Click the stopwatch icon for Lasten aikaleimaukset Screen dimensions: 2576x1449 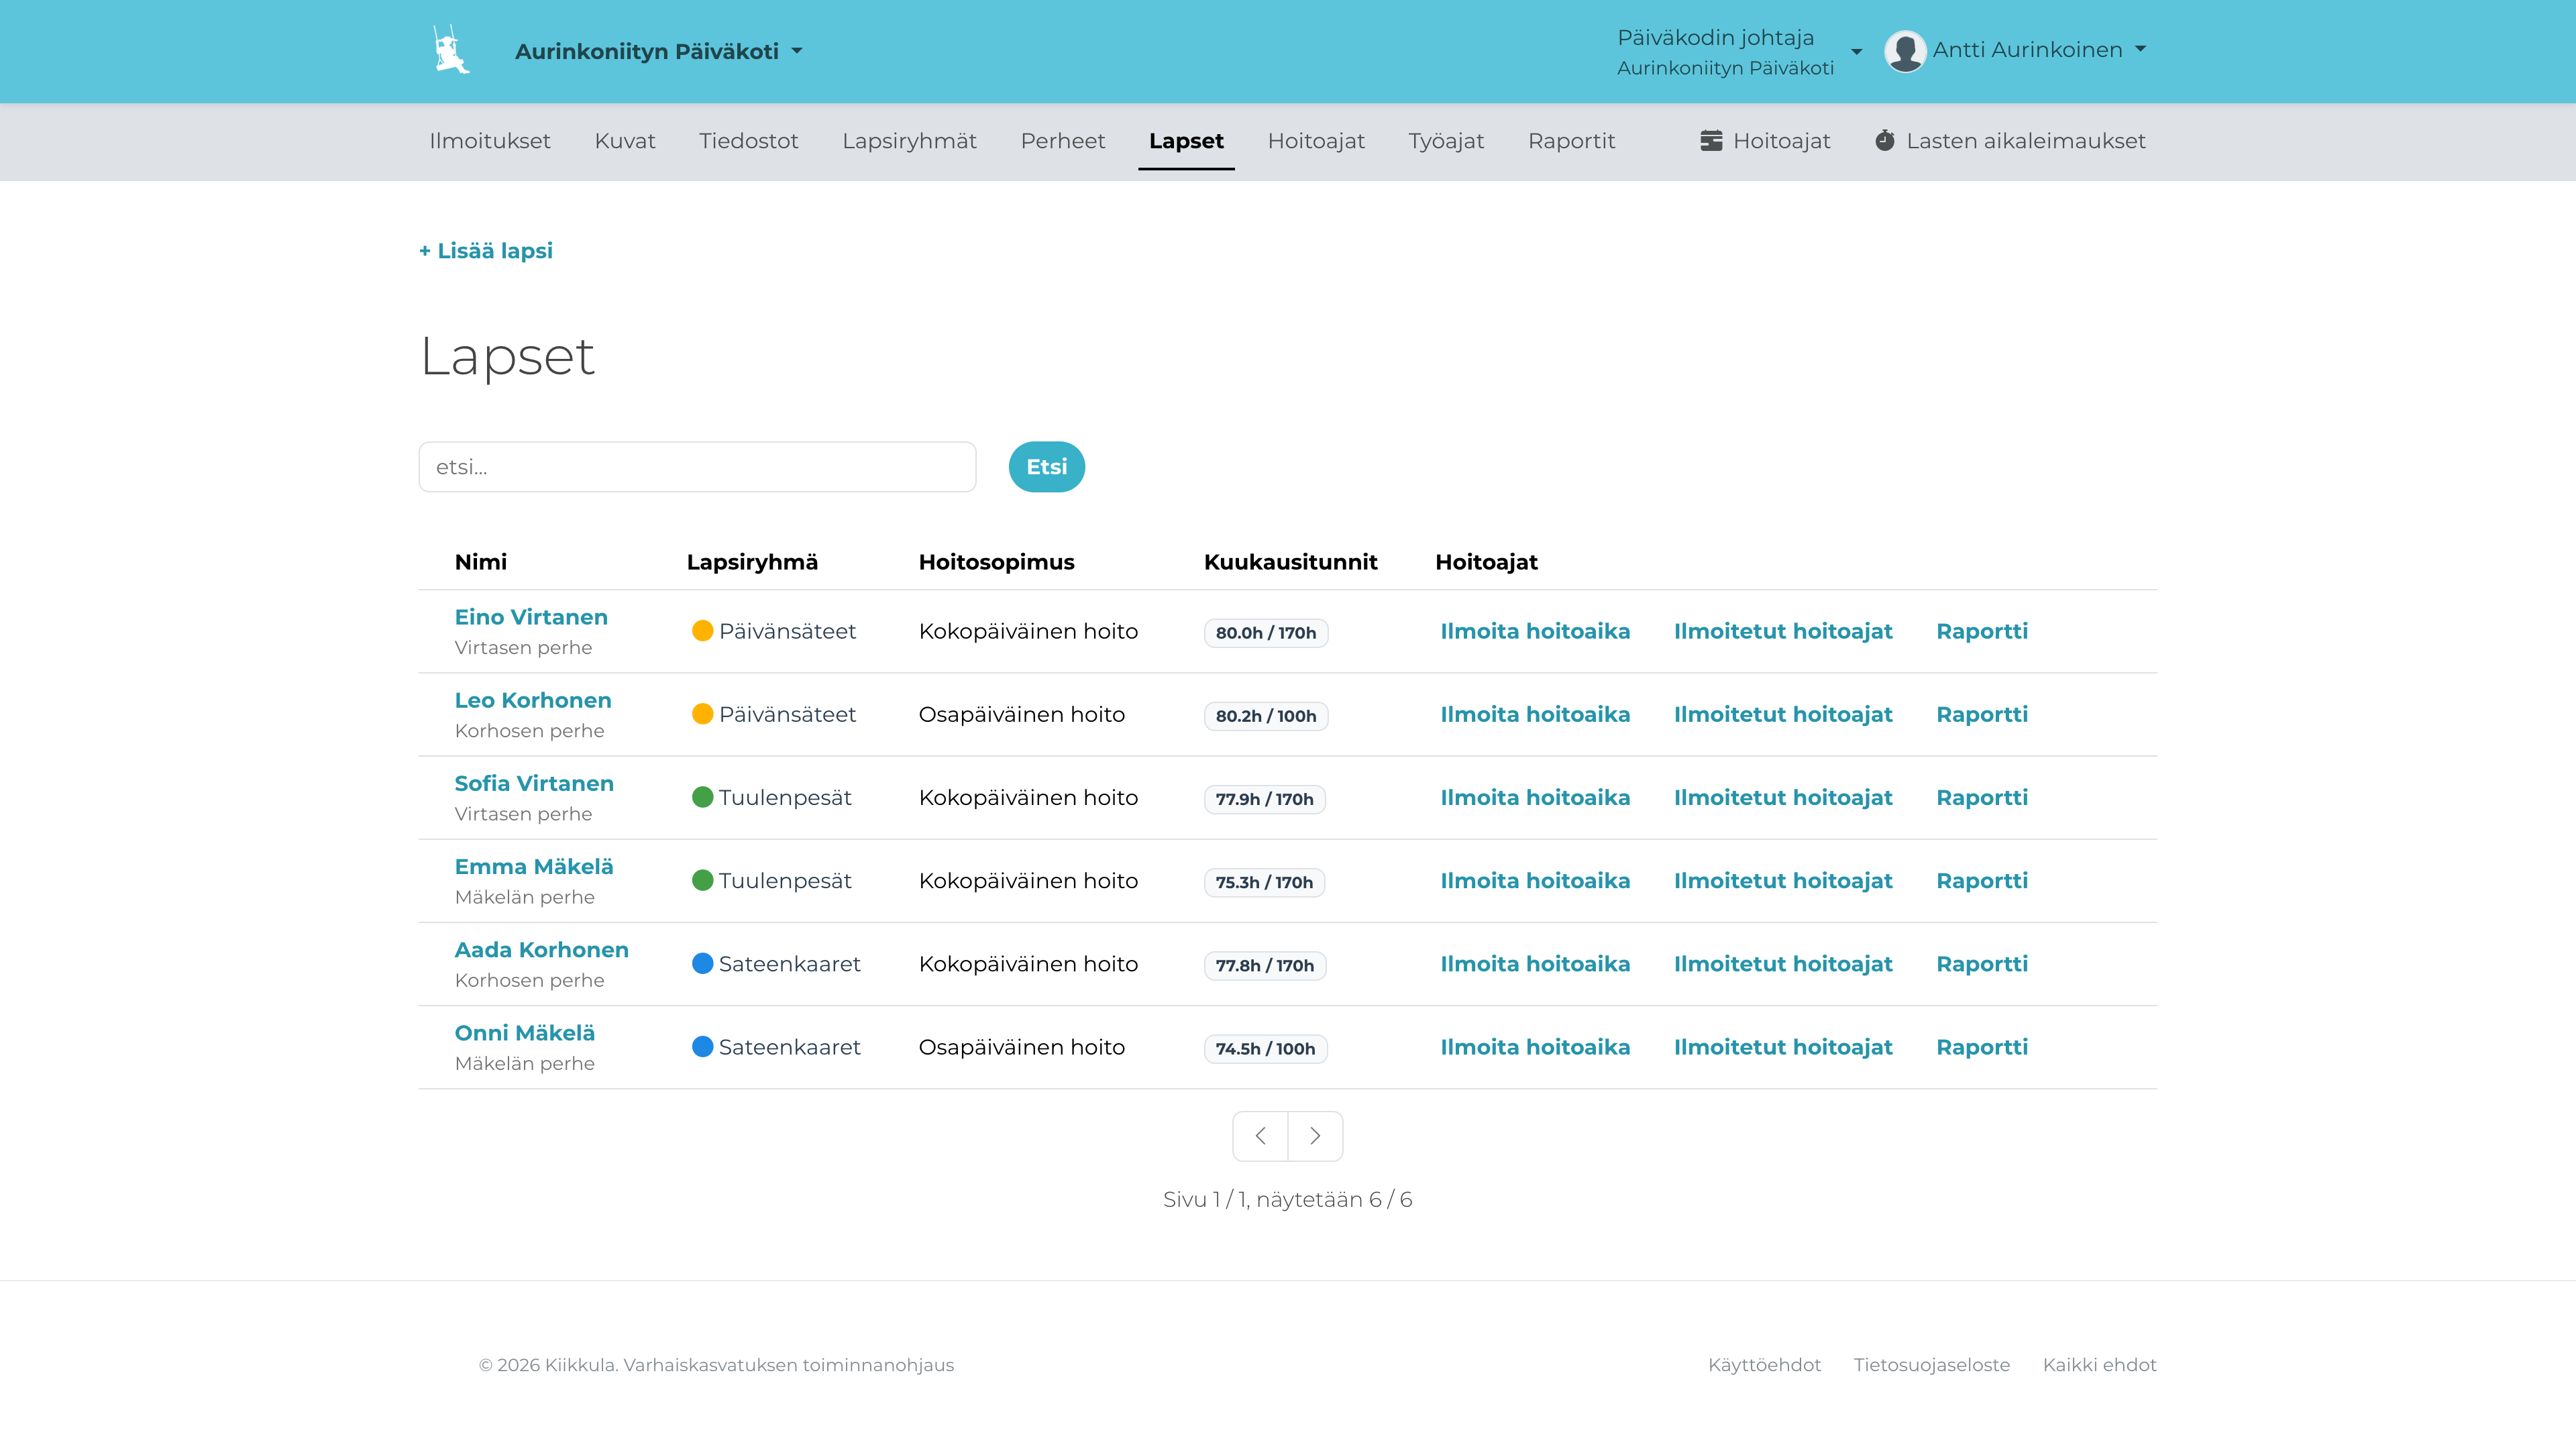pos(1885,141)
